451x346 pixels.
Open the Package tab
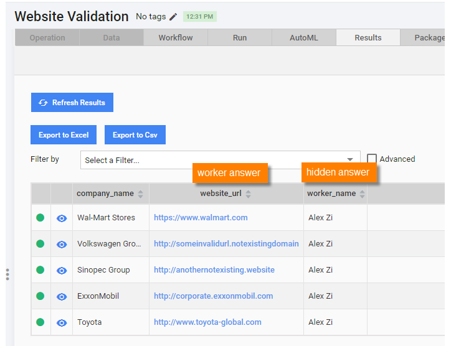423,37
